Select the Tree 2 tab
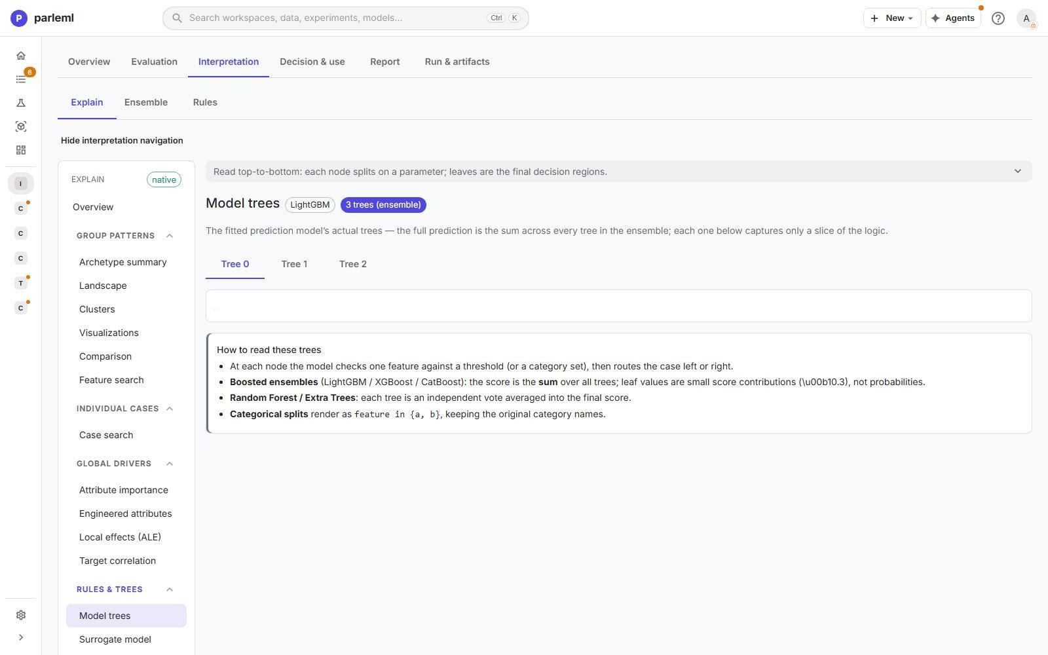 click(x=353, y=264)
